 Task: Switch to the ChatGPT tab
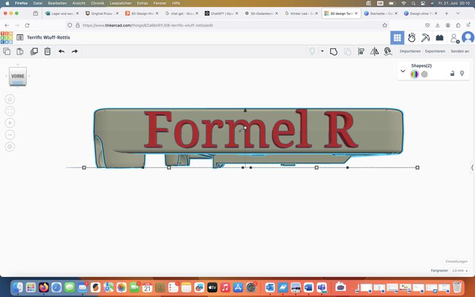point(221,14)
